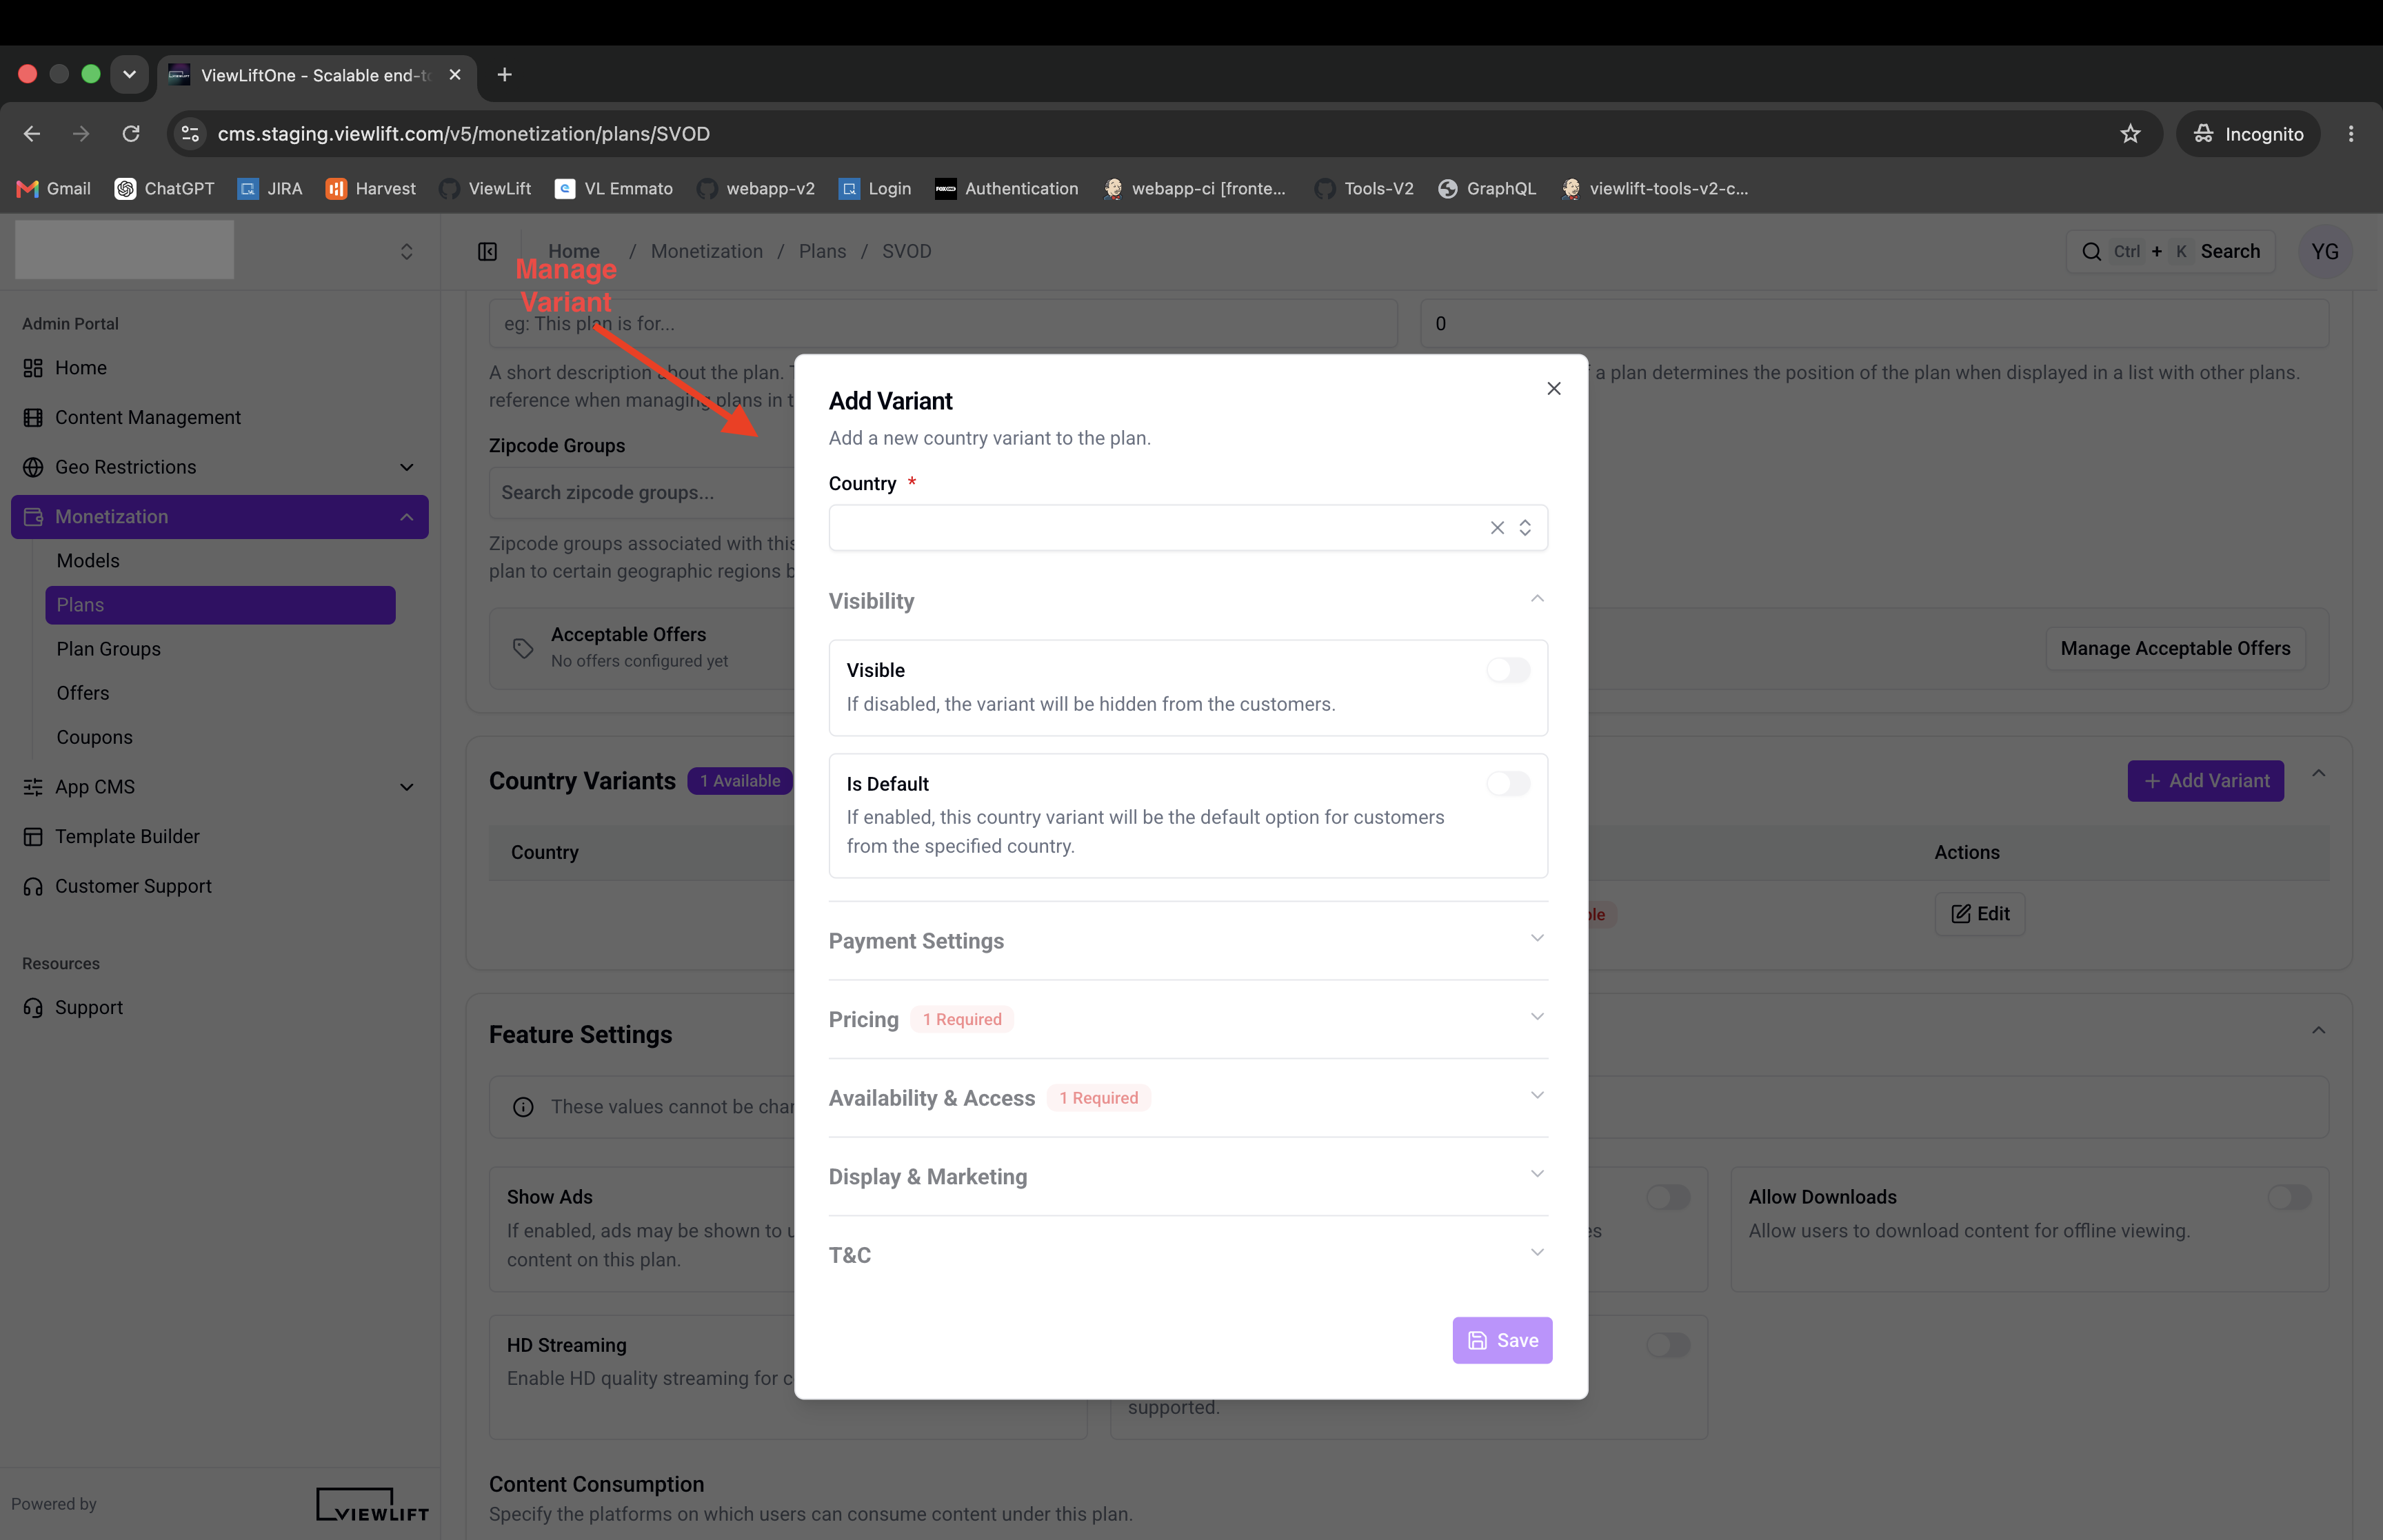The height and width of the screenshot is (1540, 2383).
Task: Open Home in the sidebar
Action: point(220,368)
